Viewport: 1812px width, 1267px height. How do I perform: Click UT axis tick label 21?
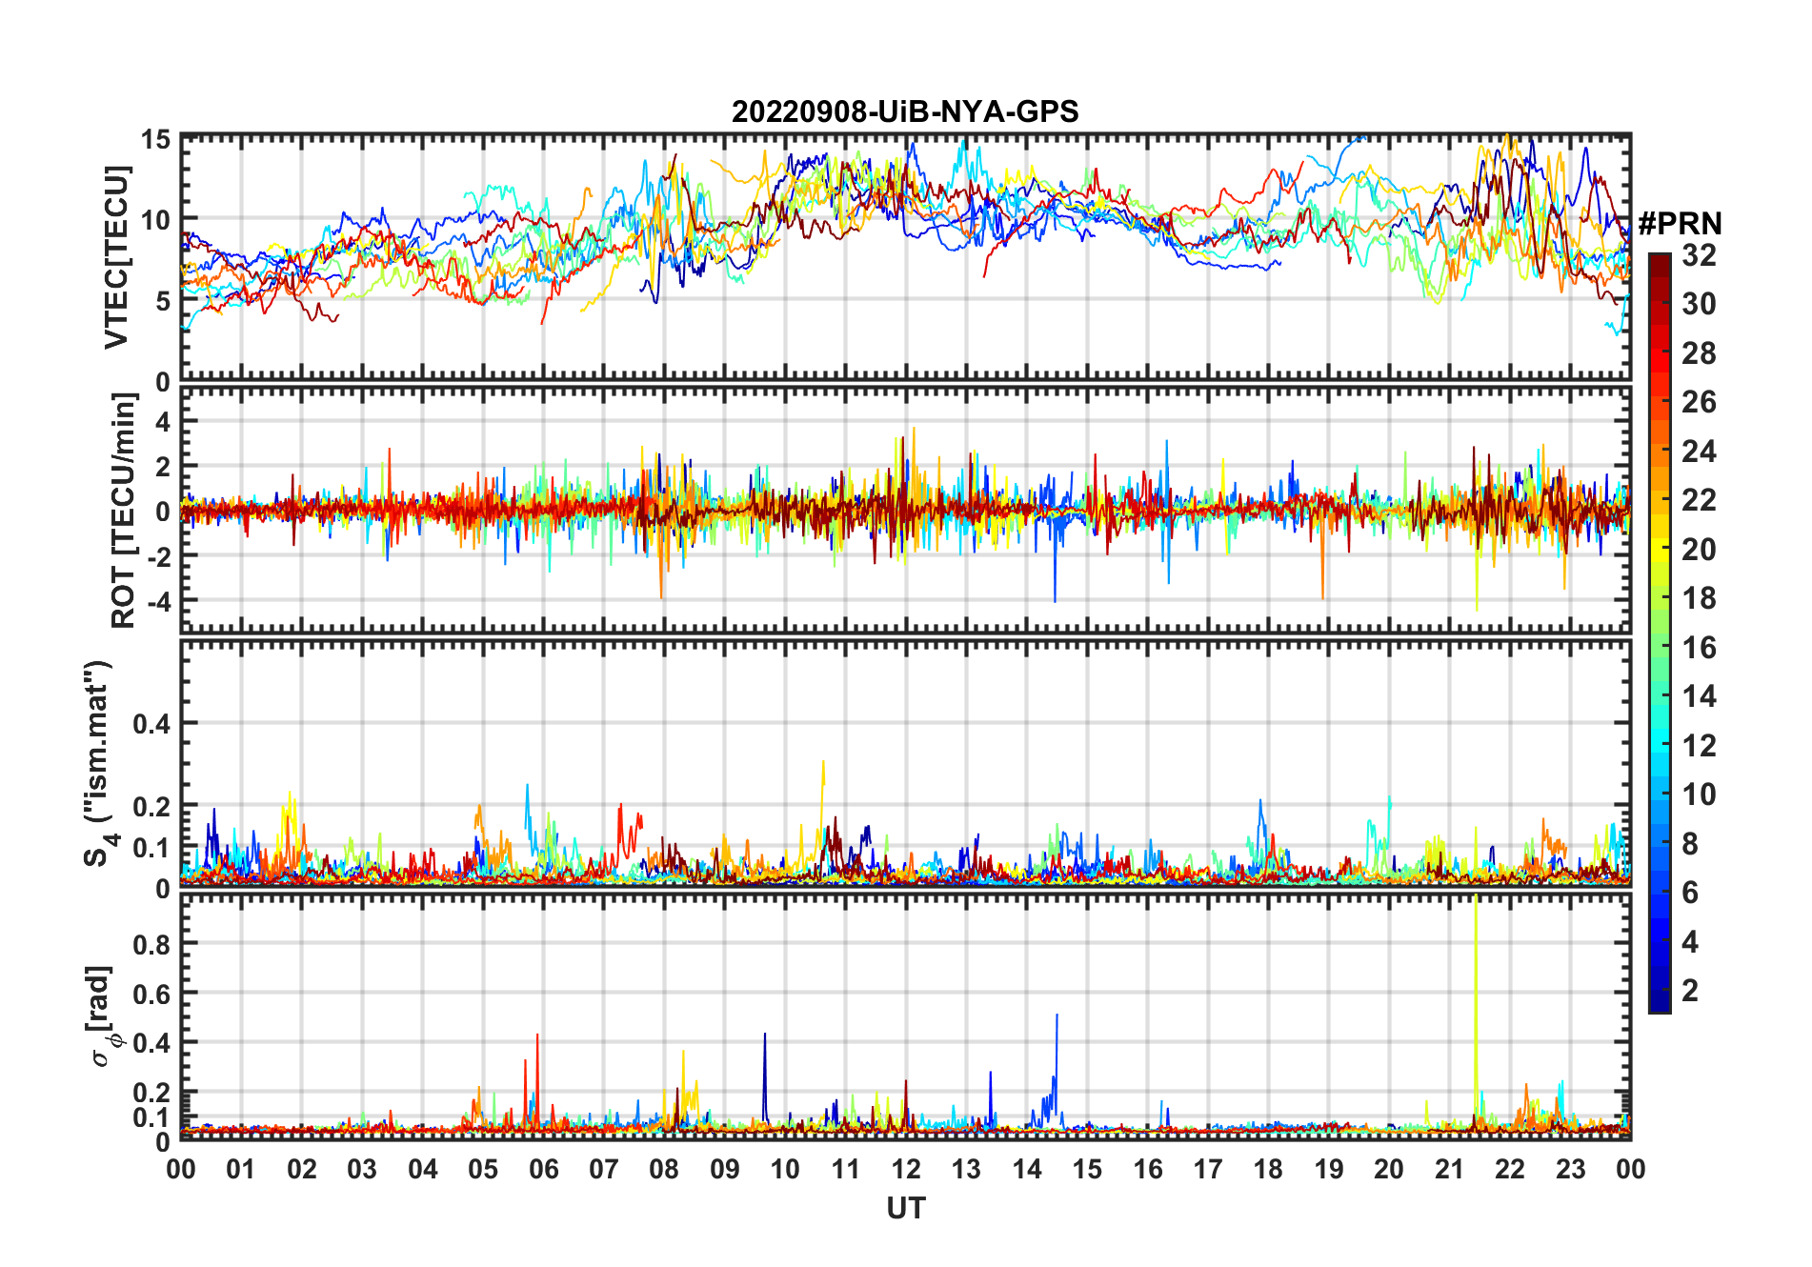[1449, 1168]
